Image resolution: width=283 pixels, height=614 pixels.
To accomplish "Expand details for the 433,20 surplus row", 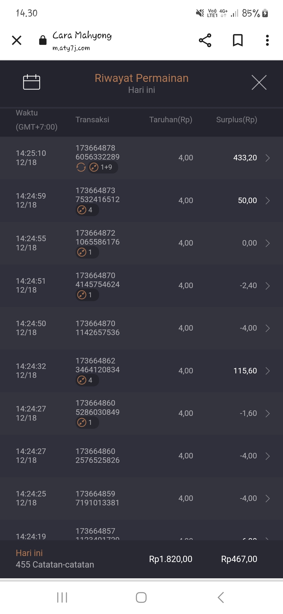I will click(x=268, y=158).
